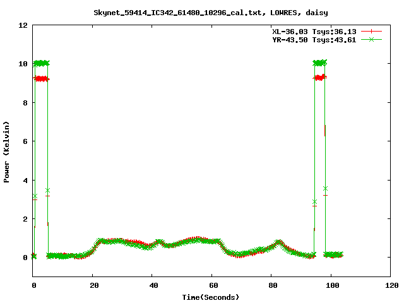Click the y-axis tick label 10
Viewport: 404px width, 303px height.
pyautogui.click(x=23, y=64)
